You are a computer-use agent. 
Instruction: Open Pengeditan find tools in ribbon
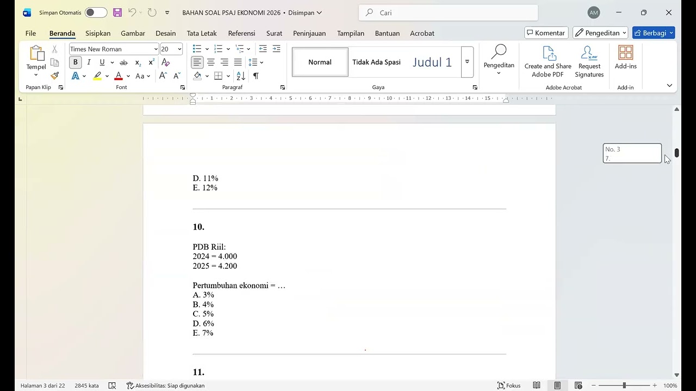[499, 60]
